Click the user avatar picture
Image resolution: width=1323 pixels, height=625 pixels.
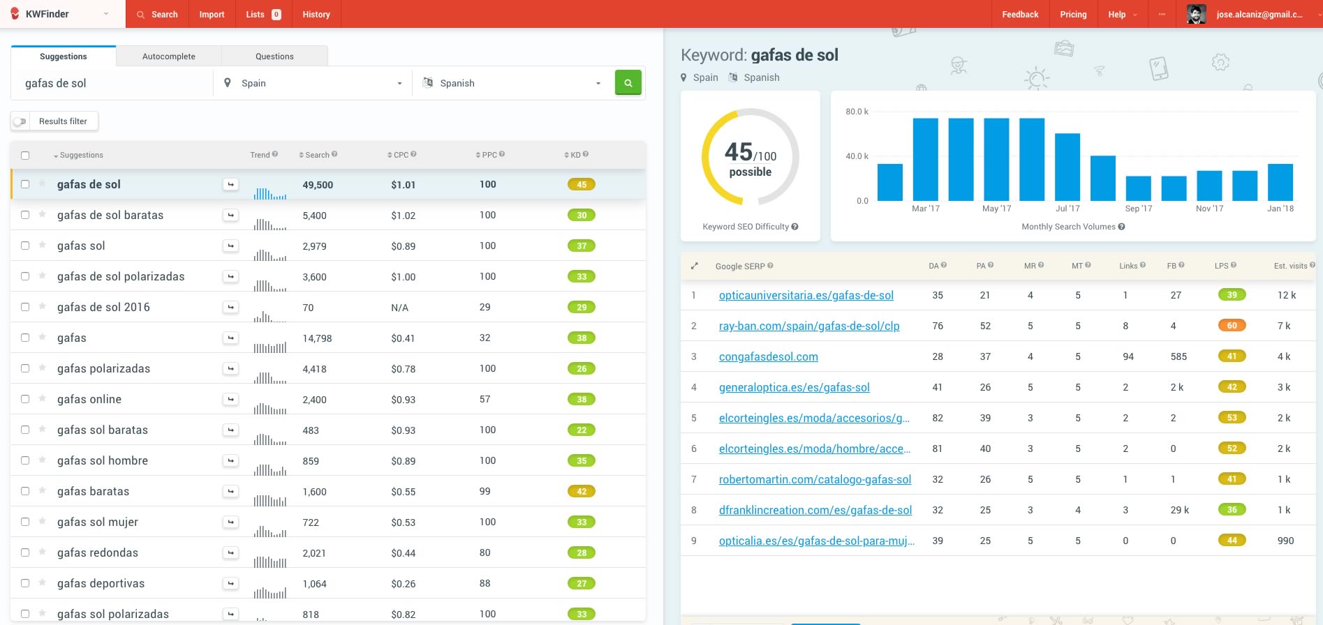(x=1197, y=14)
